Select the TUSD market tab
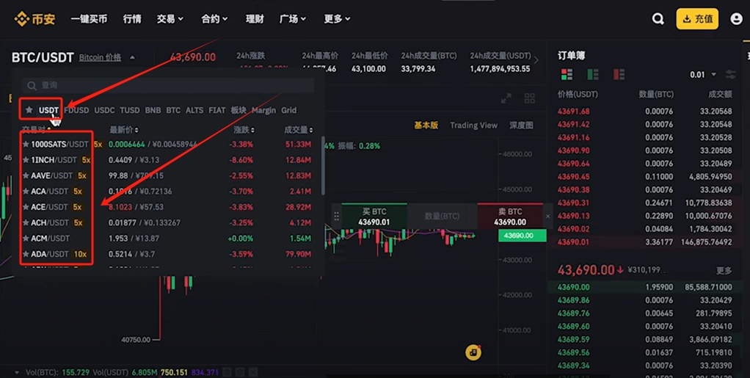The width and height of the screenshot is (750, 378). click(130, 110)
